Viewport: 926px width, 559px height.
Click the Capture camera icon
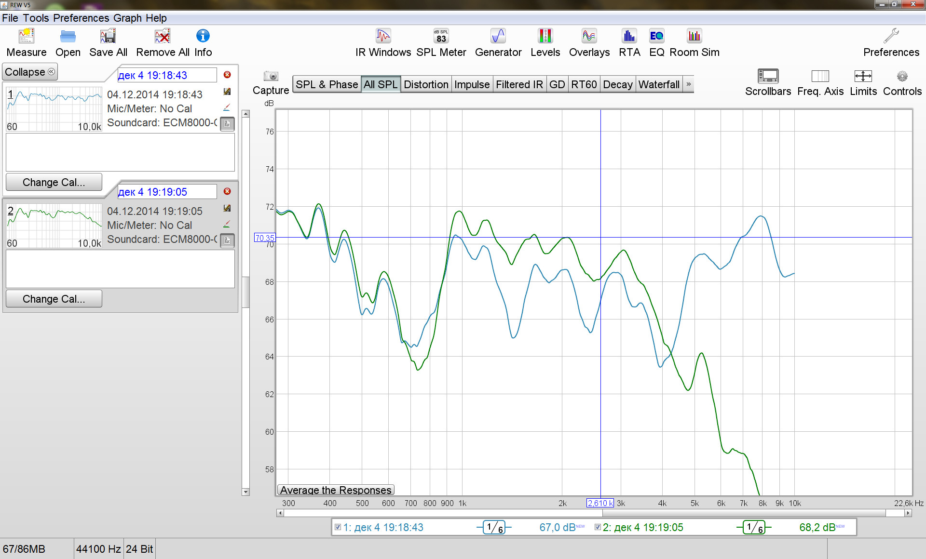point(271,77)
